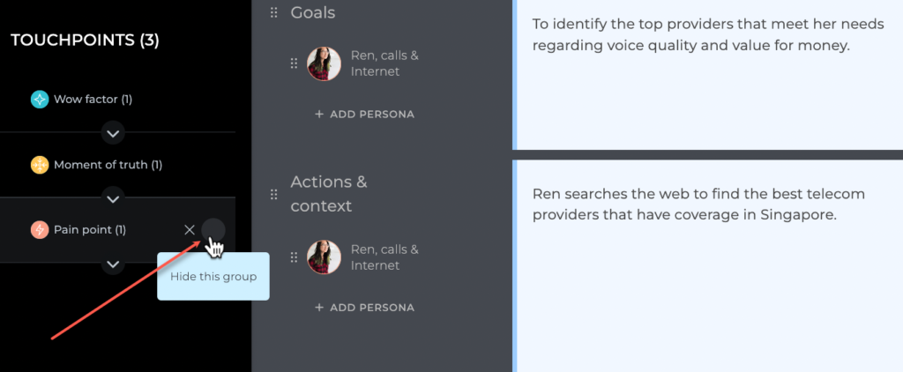
Task: Click the orange Pain point lightning icon
Action: coord(39,230)
